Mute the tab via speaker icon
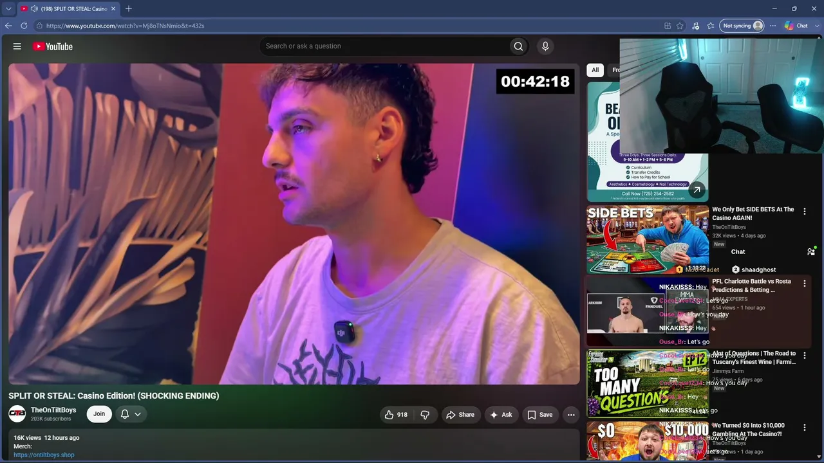 33,8
